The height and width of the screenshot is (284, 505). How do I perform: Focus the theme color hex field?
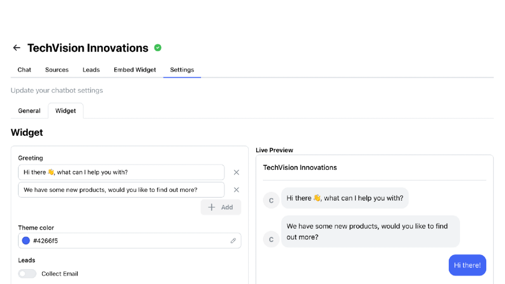tap(130, 240)
